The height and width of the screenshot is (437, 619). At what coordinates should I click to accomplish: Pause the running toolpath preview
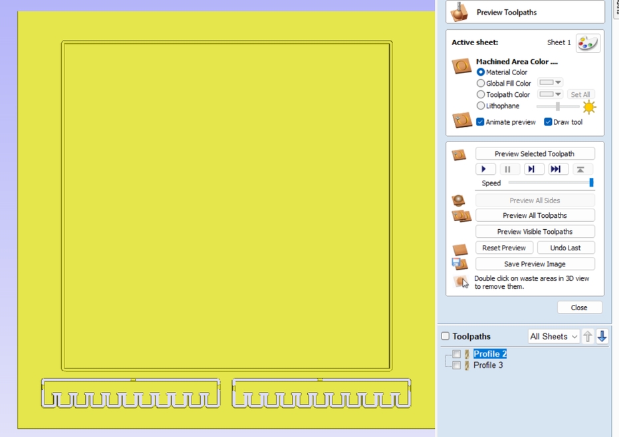click(509, 169)
